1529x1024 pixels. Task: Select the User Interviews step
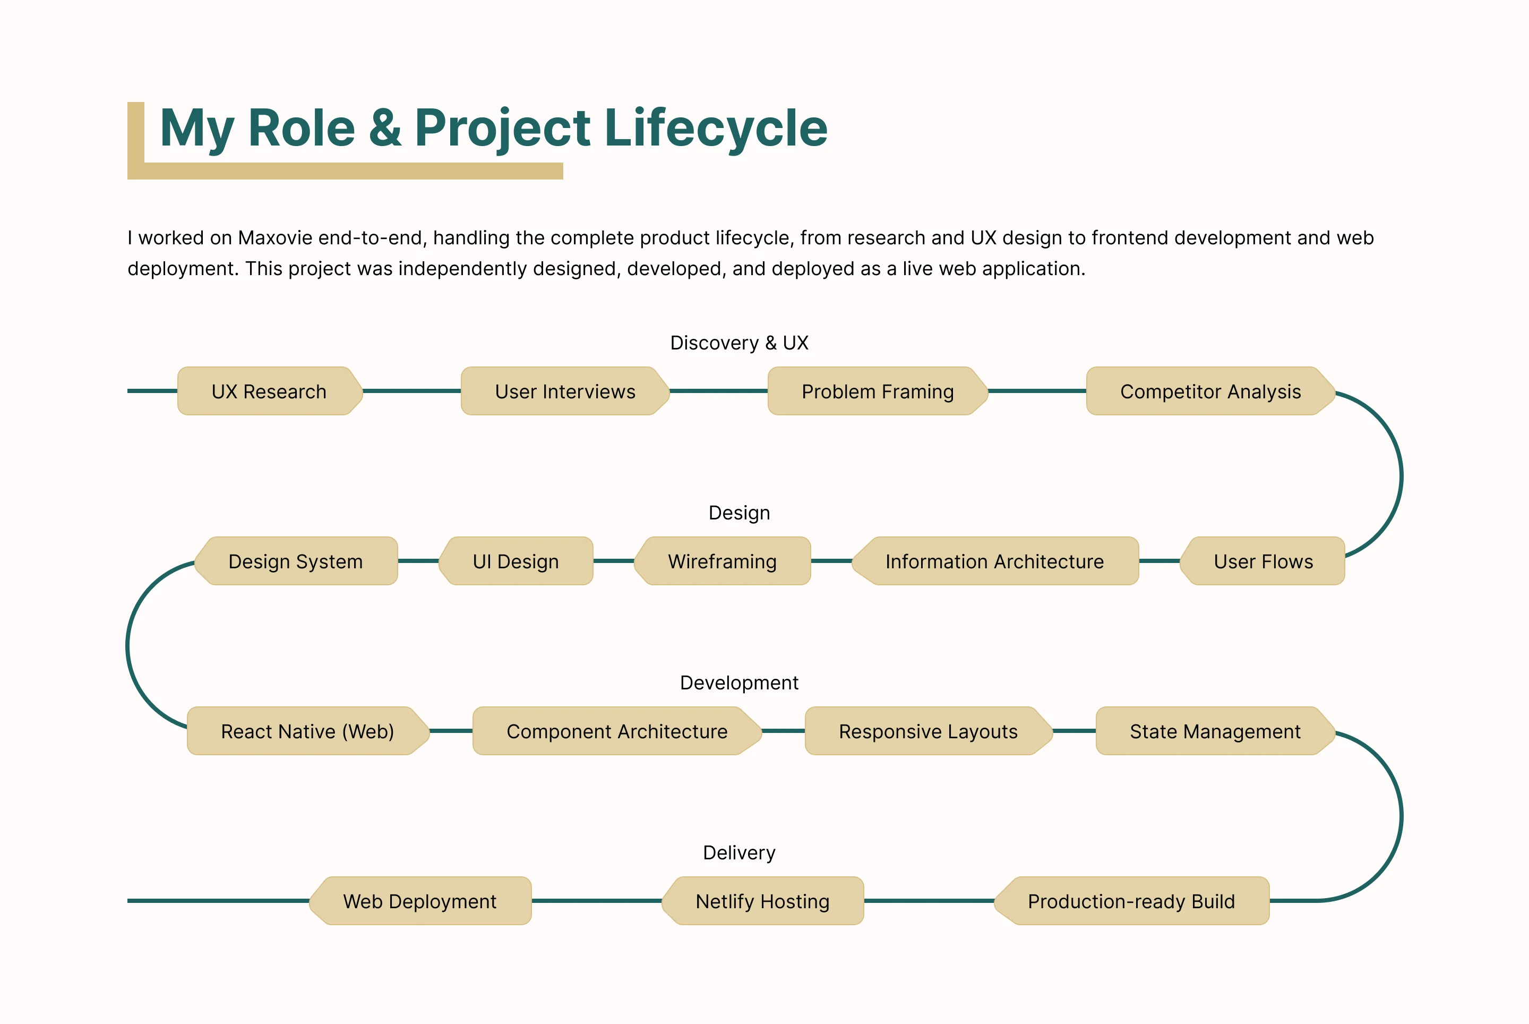[565, 391]
